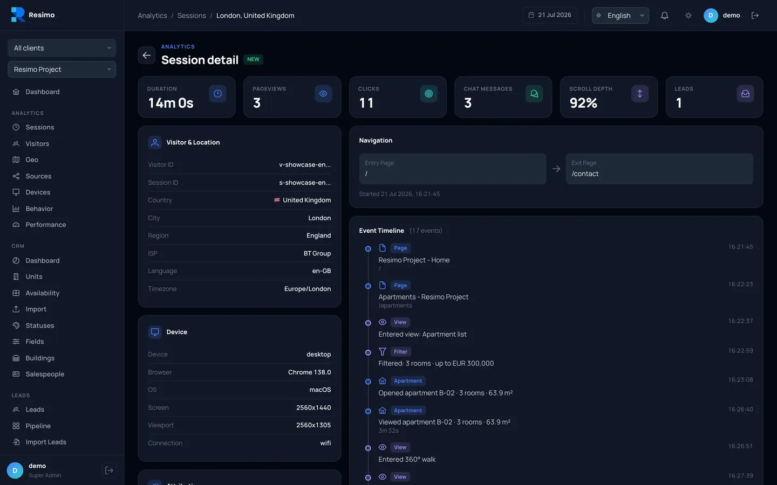The image size is (777, 485).
Task: Click the Duration clock icon
Action: tap(217, 94)
